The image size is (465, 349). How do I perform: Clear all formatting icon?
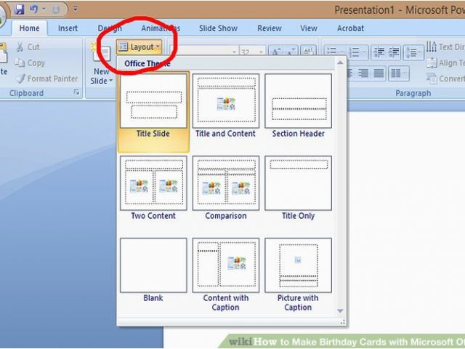tap(308, 51)
